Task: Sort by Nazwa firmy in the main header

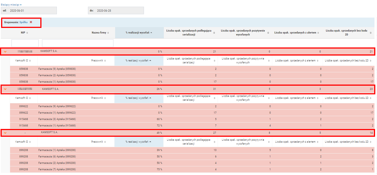Action: [100, 33]
